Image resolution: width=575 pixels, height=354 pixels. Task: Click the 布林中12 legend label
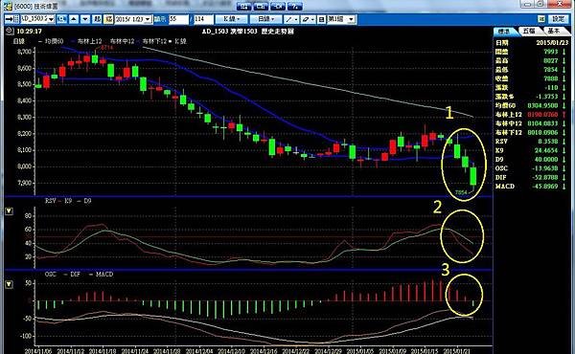pos(122,41)
